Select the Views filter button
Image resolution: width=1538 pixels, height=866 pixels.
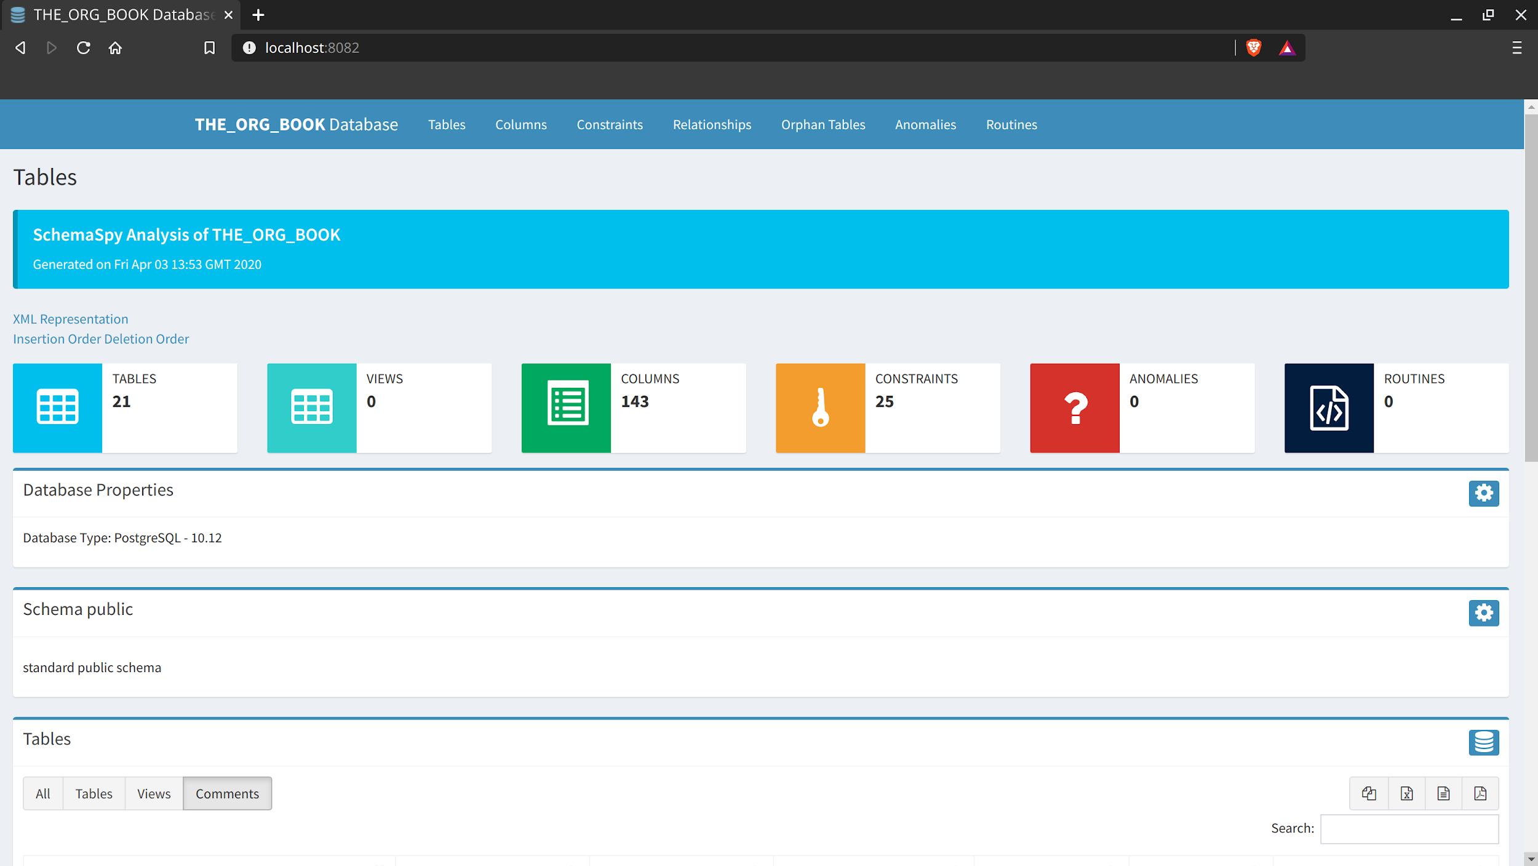tap(154, 793)
